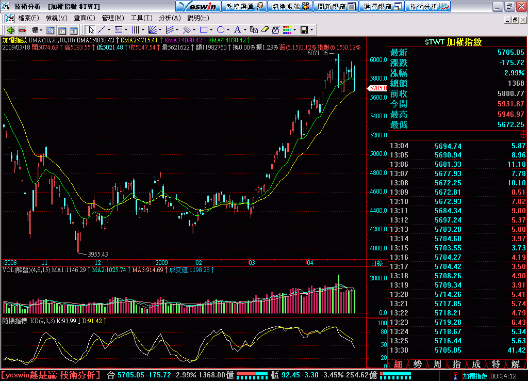Click the red crosshair circle in quote panel
Image resolution: width=528 pixels, height=381 pixels.
tap(523, 135)
